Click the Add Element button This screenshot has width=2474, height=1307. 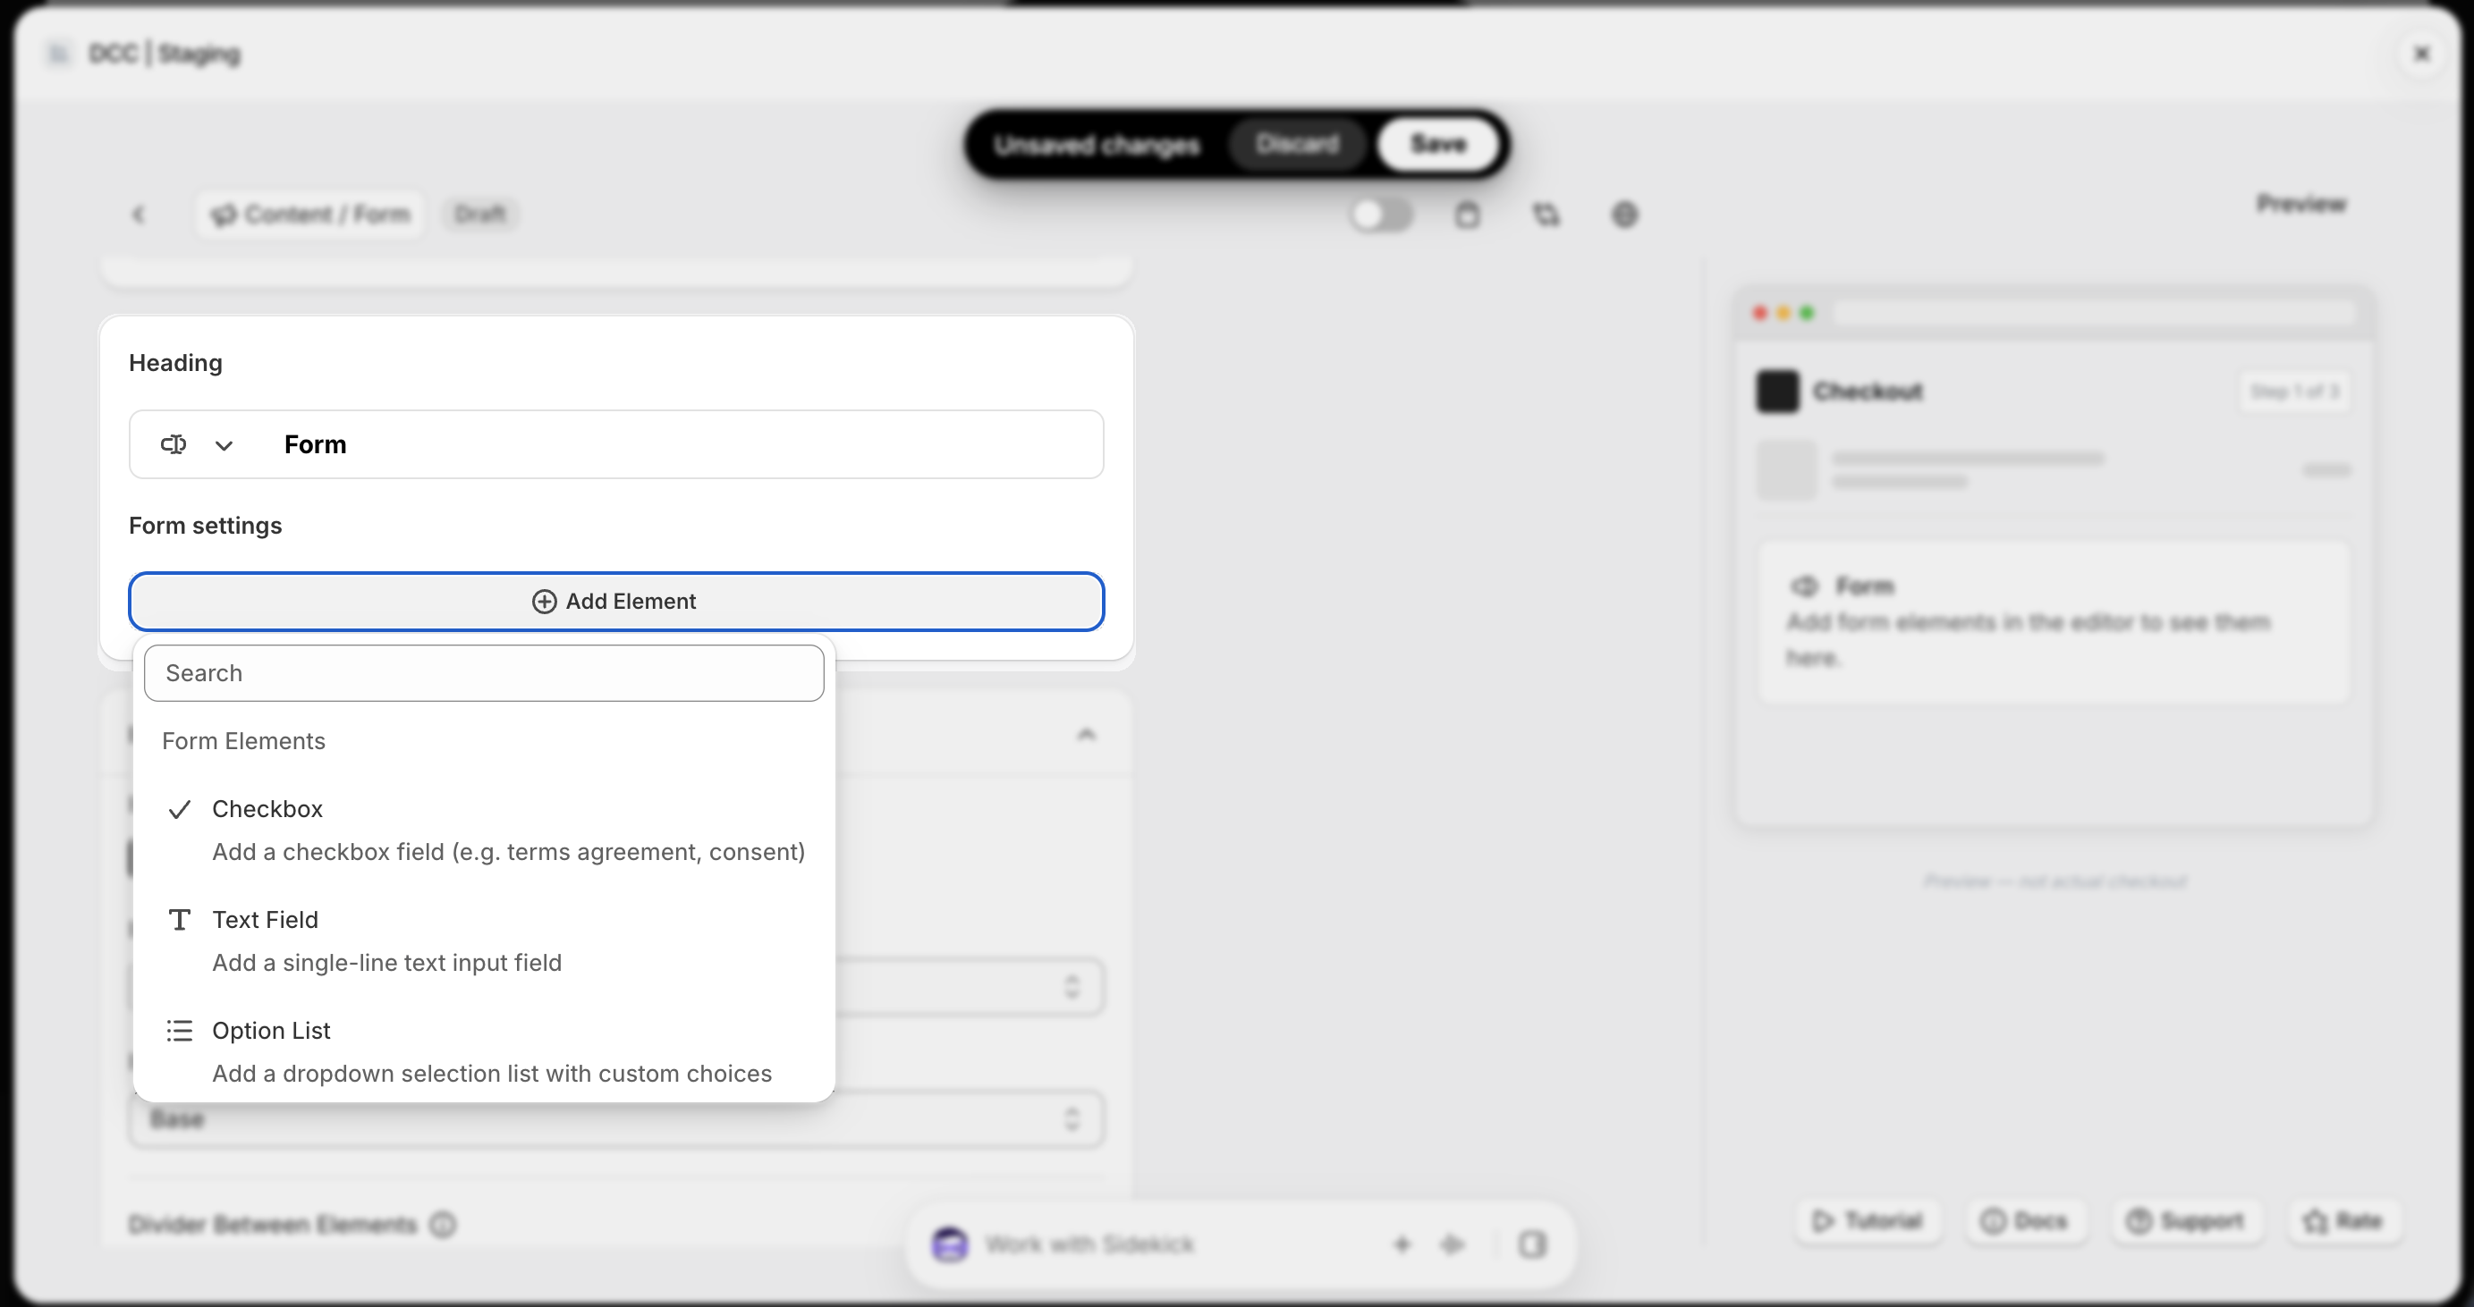[615, 602]
